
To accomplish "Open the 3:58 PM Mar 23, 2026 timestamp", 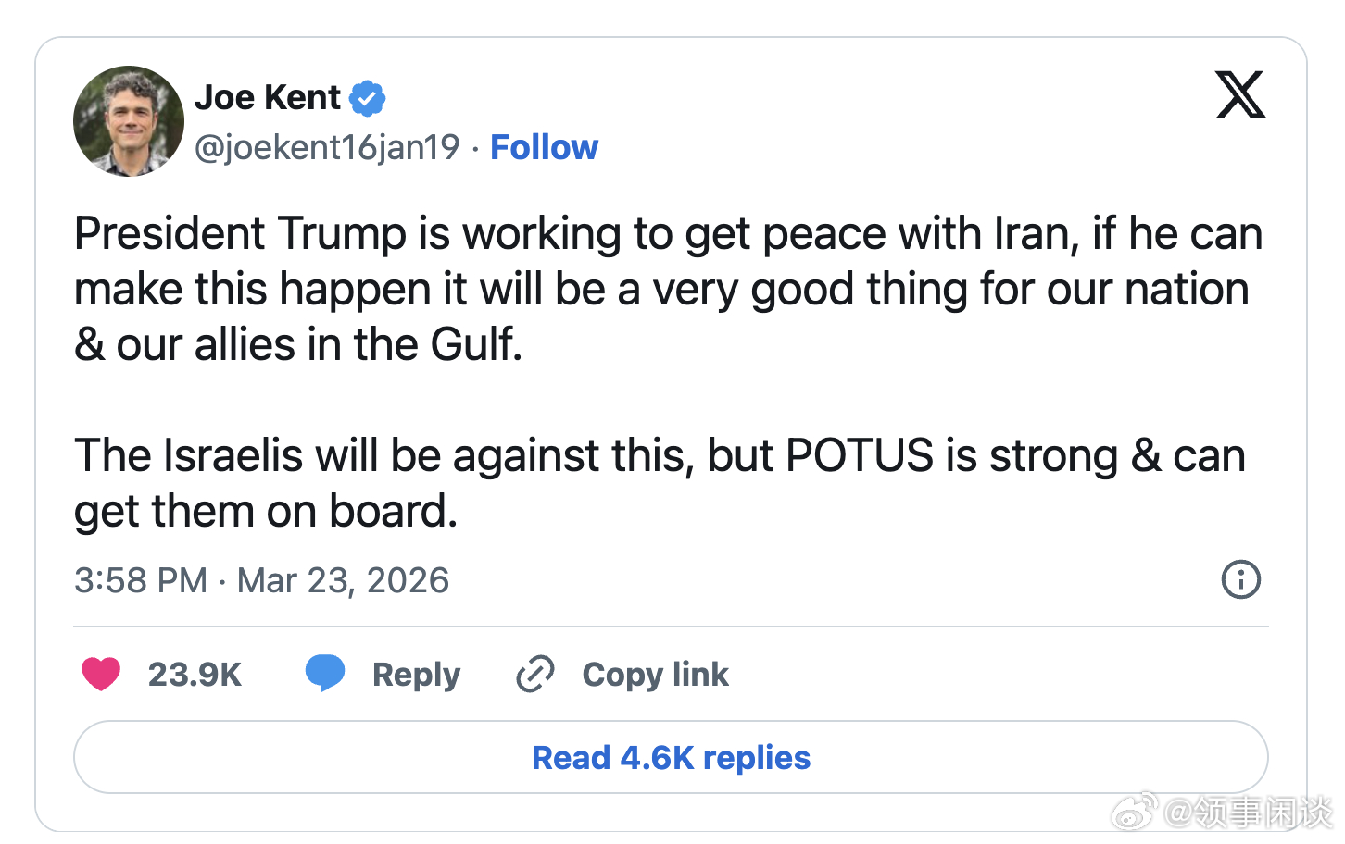I will coord(261,580).
